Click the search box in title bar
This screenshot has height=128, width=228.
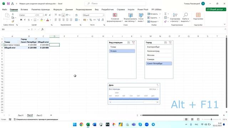(115, 4)
